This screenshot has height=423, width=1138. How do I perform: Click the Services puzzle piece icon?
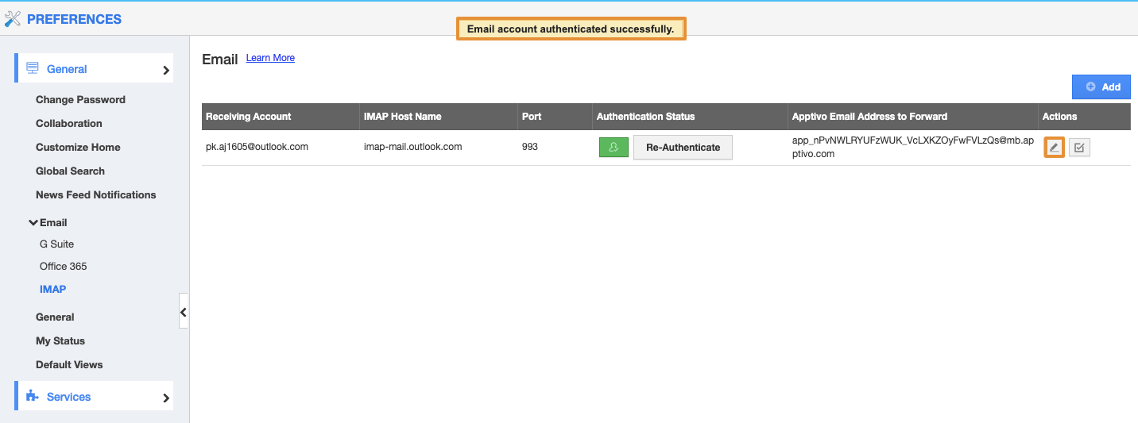[33, 396]
